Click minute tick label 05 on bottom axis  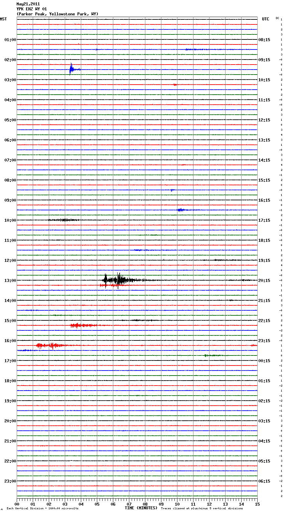pos(97,504)
